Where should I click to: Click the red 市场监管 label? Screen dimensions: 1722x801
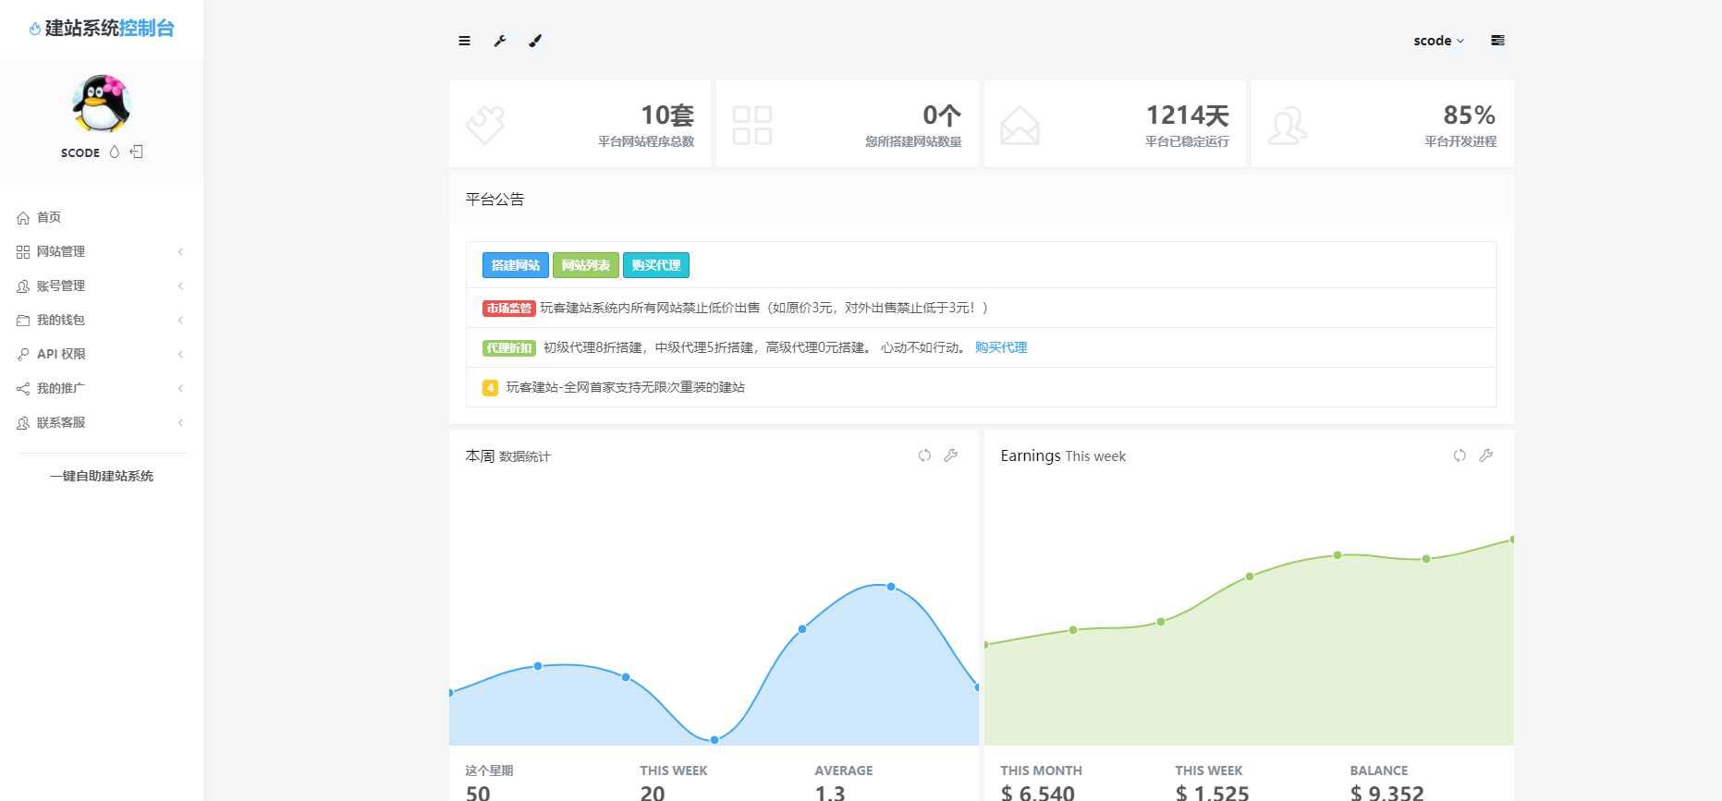508,309
